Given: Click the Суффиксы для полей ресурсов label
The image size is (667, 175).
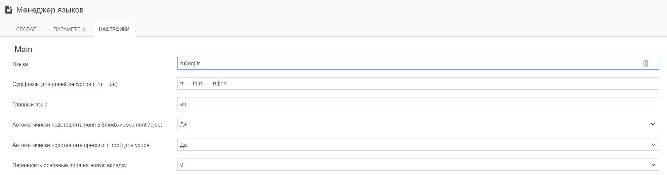Looking at the screenshot, I should point(65,84).
